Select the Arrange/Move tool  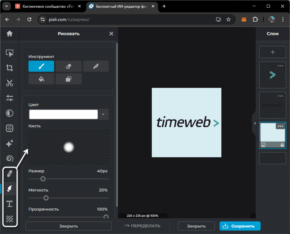[x=9, y=53]
